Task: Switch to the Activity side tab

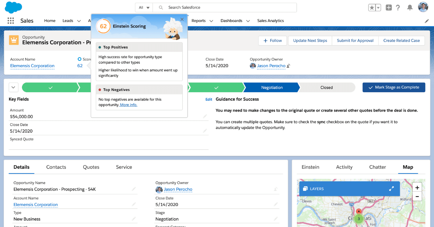Action: (x=344, y=167)
